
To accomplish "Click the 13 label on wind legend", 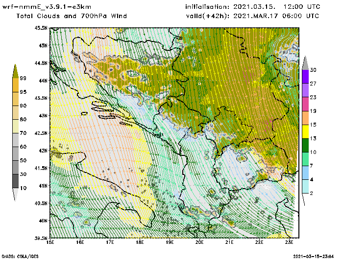I will [x=313, y=139].
